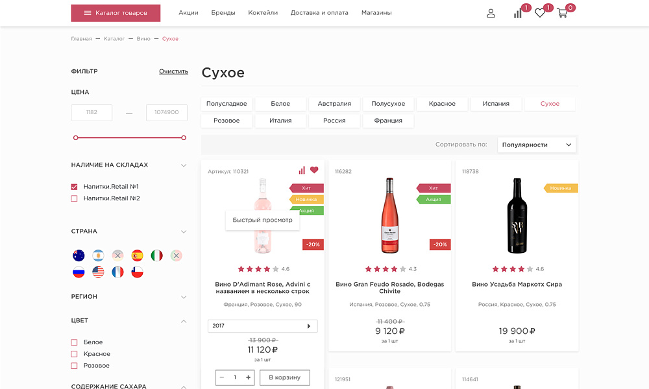Click the Быстрый просмотр button
The width and height of the screenshot is (649, 389).
point(262,220)
